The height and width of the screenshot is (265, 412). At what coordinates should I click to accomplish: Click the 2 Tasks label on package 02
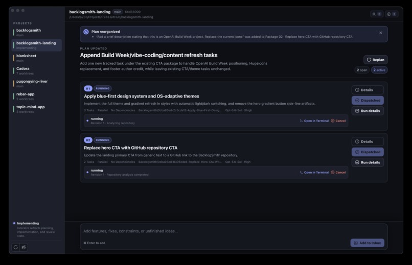click(x=89, y=162)
